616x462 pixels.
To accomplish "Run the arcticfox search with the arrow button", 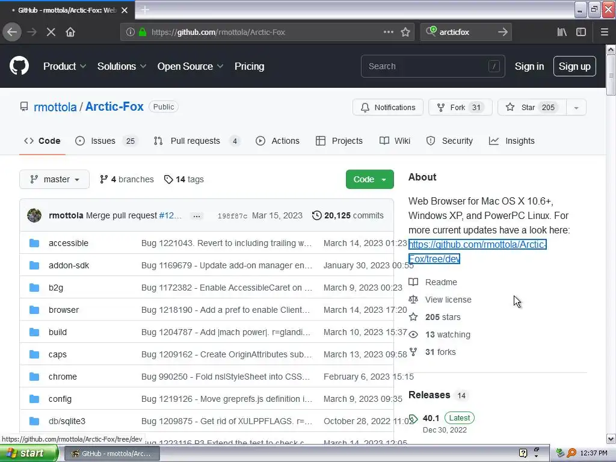I will [x=502, y=32].
